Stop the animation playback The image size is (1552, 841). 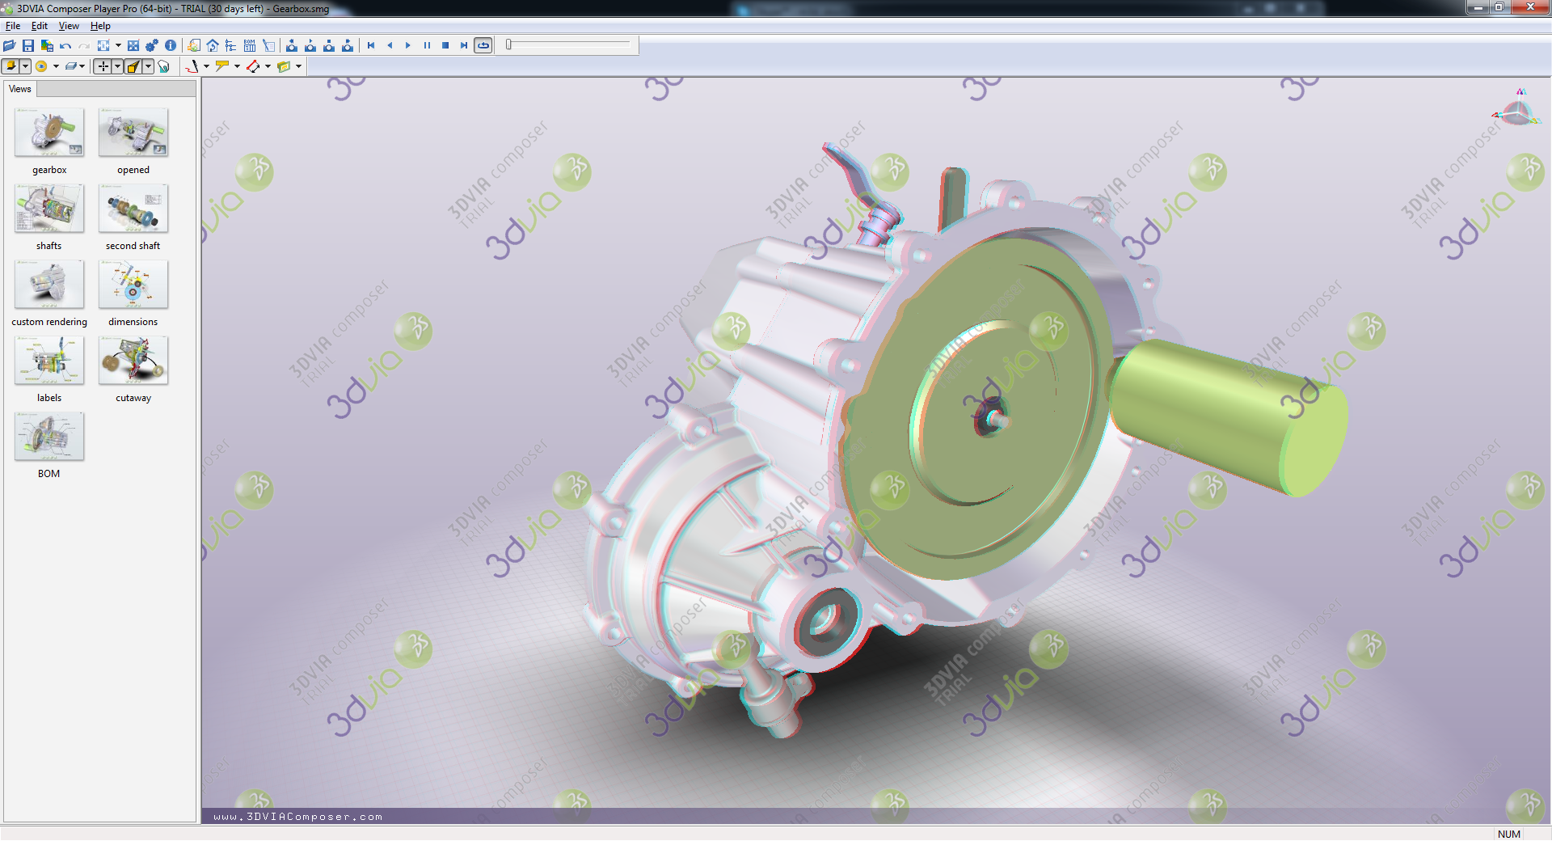point(445,46)
